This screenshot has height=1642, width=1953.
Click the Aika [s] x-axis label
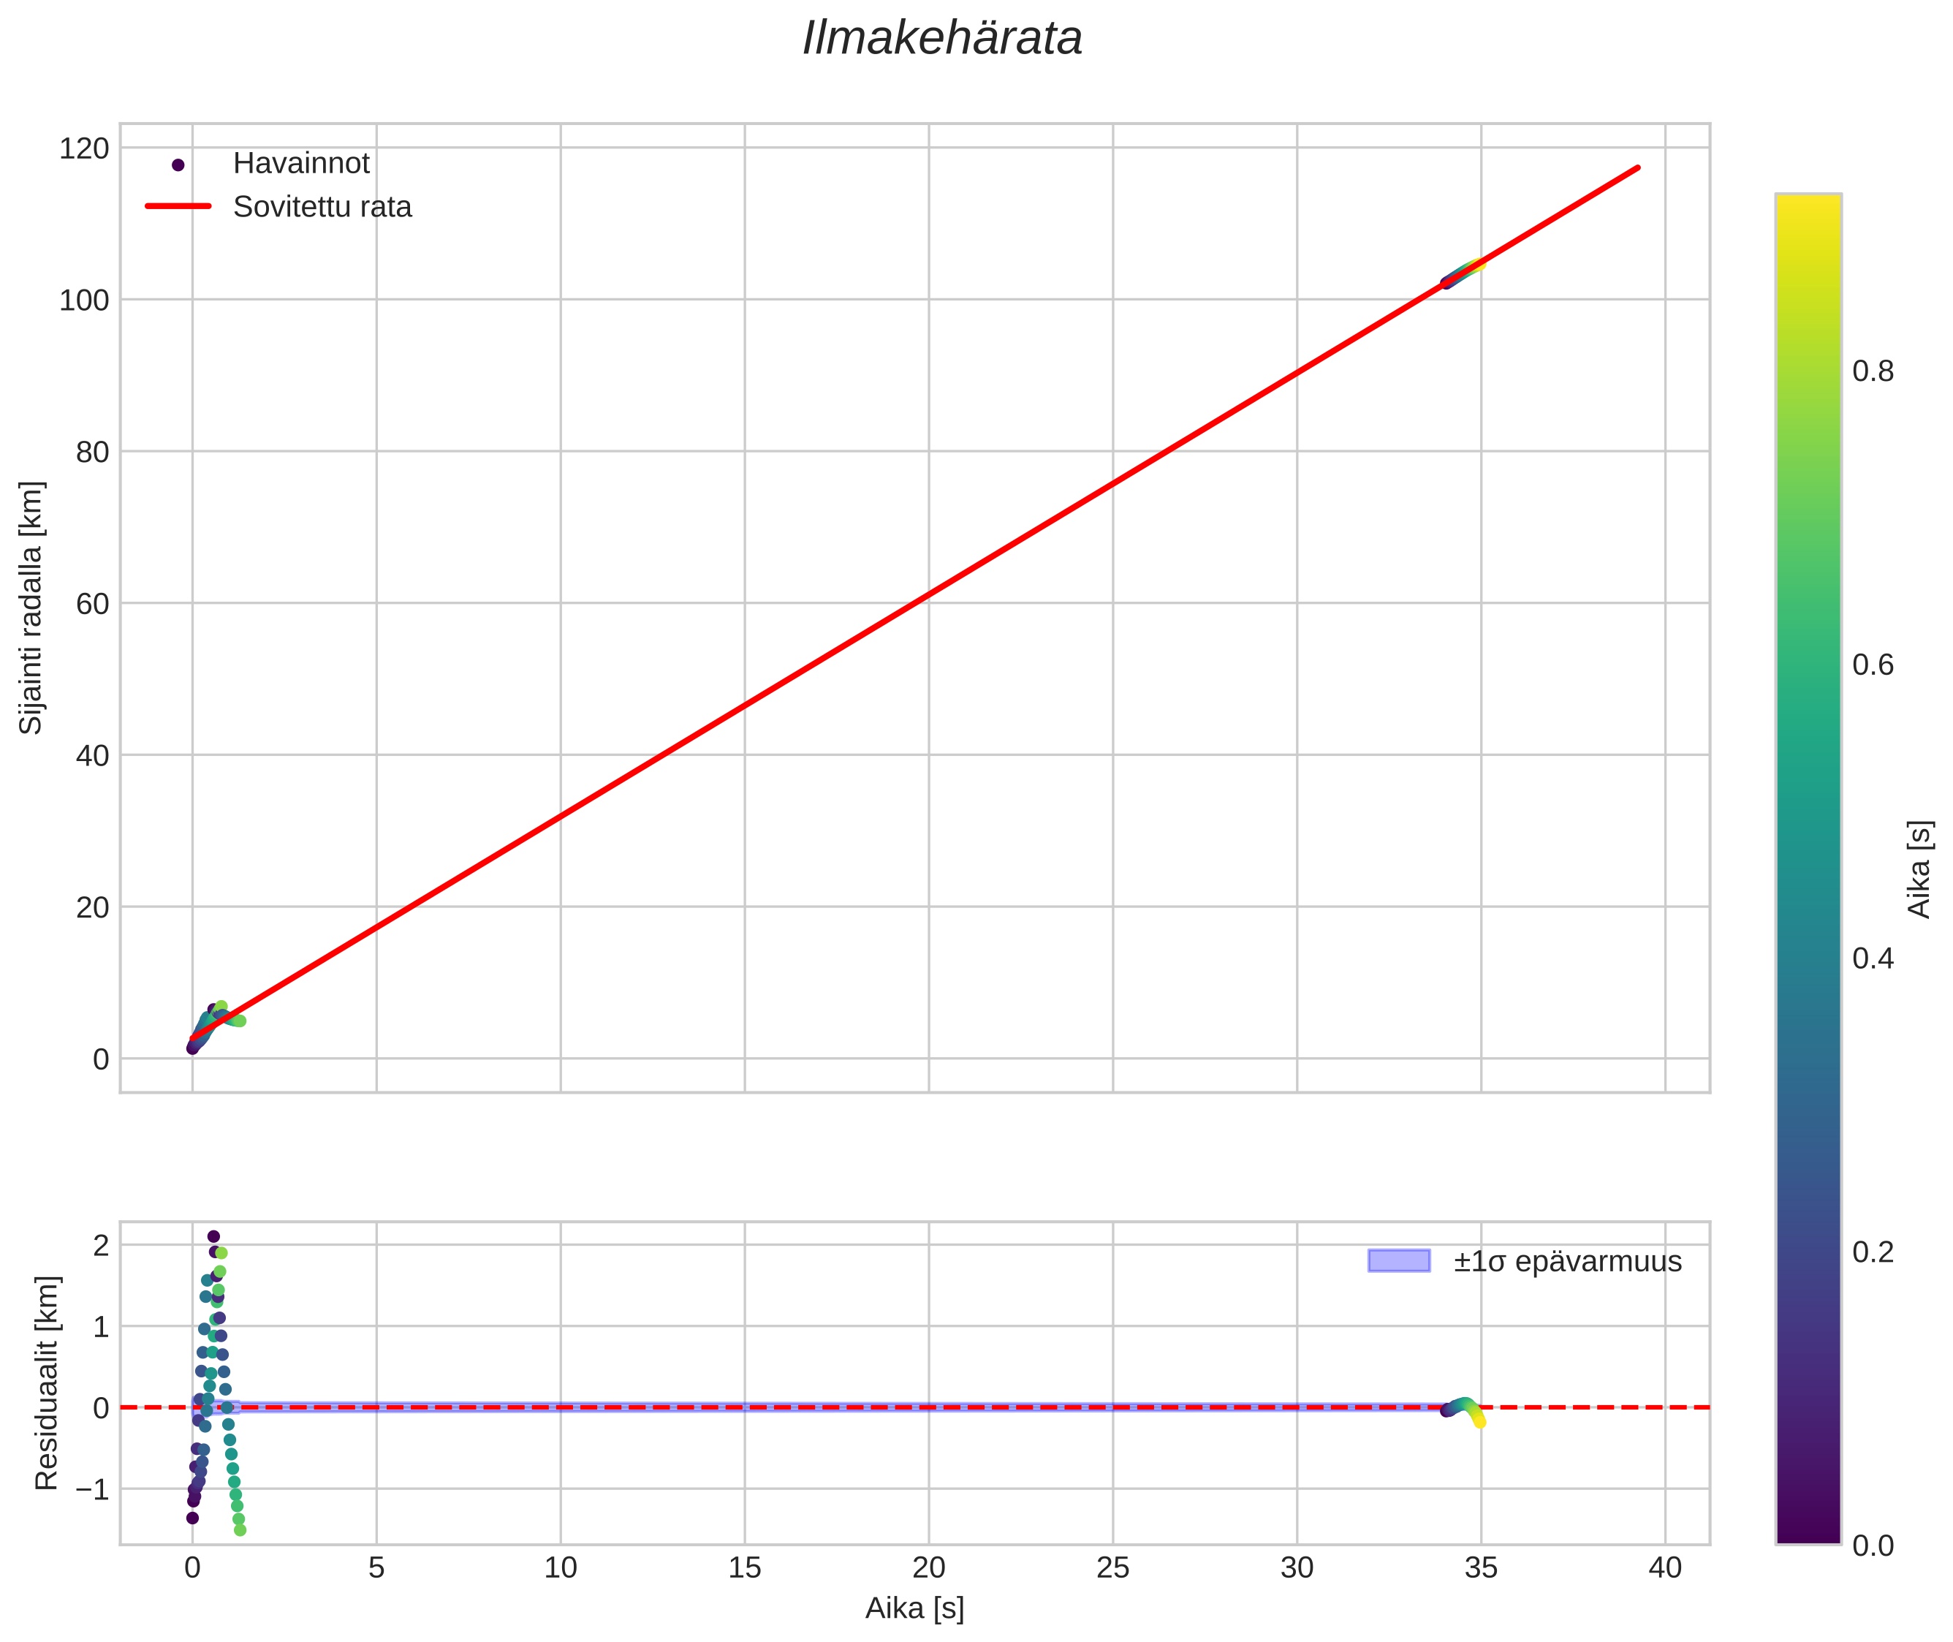(914, 1608)
